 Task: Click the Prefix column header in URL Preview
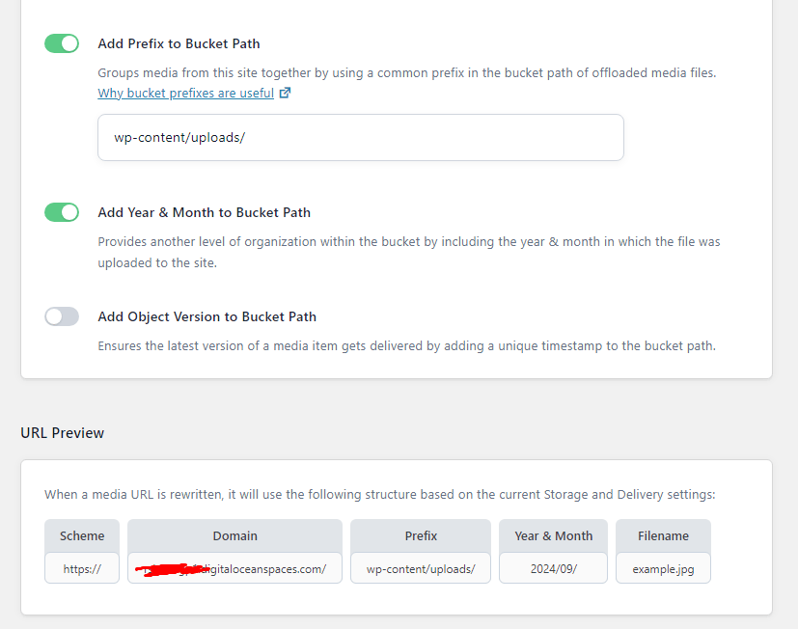pos(421,535)
